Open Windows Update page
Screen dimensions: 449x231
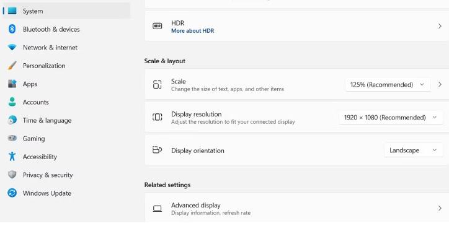point(66,193)
